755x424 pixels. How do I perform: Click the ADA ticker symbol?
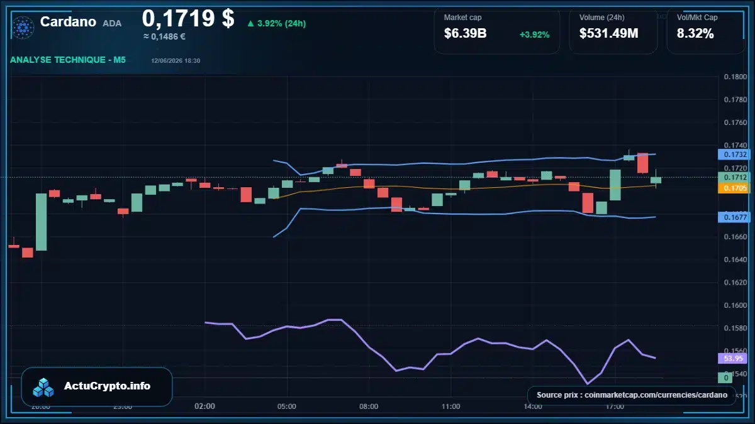click(112, 23)
